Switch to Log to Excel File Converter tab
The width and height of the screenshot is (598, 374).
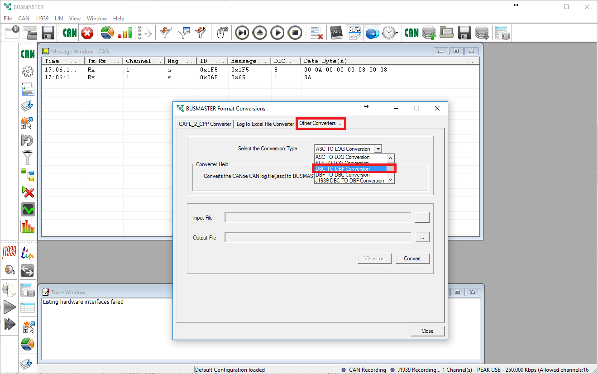265,124
